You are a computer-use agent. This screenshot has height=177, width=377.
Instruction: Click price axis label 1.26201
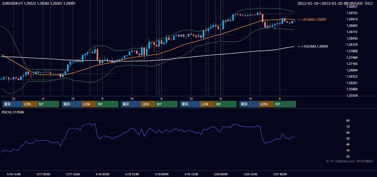352,83
